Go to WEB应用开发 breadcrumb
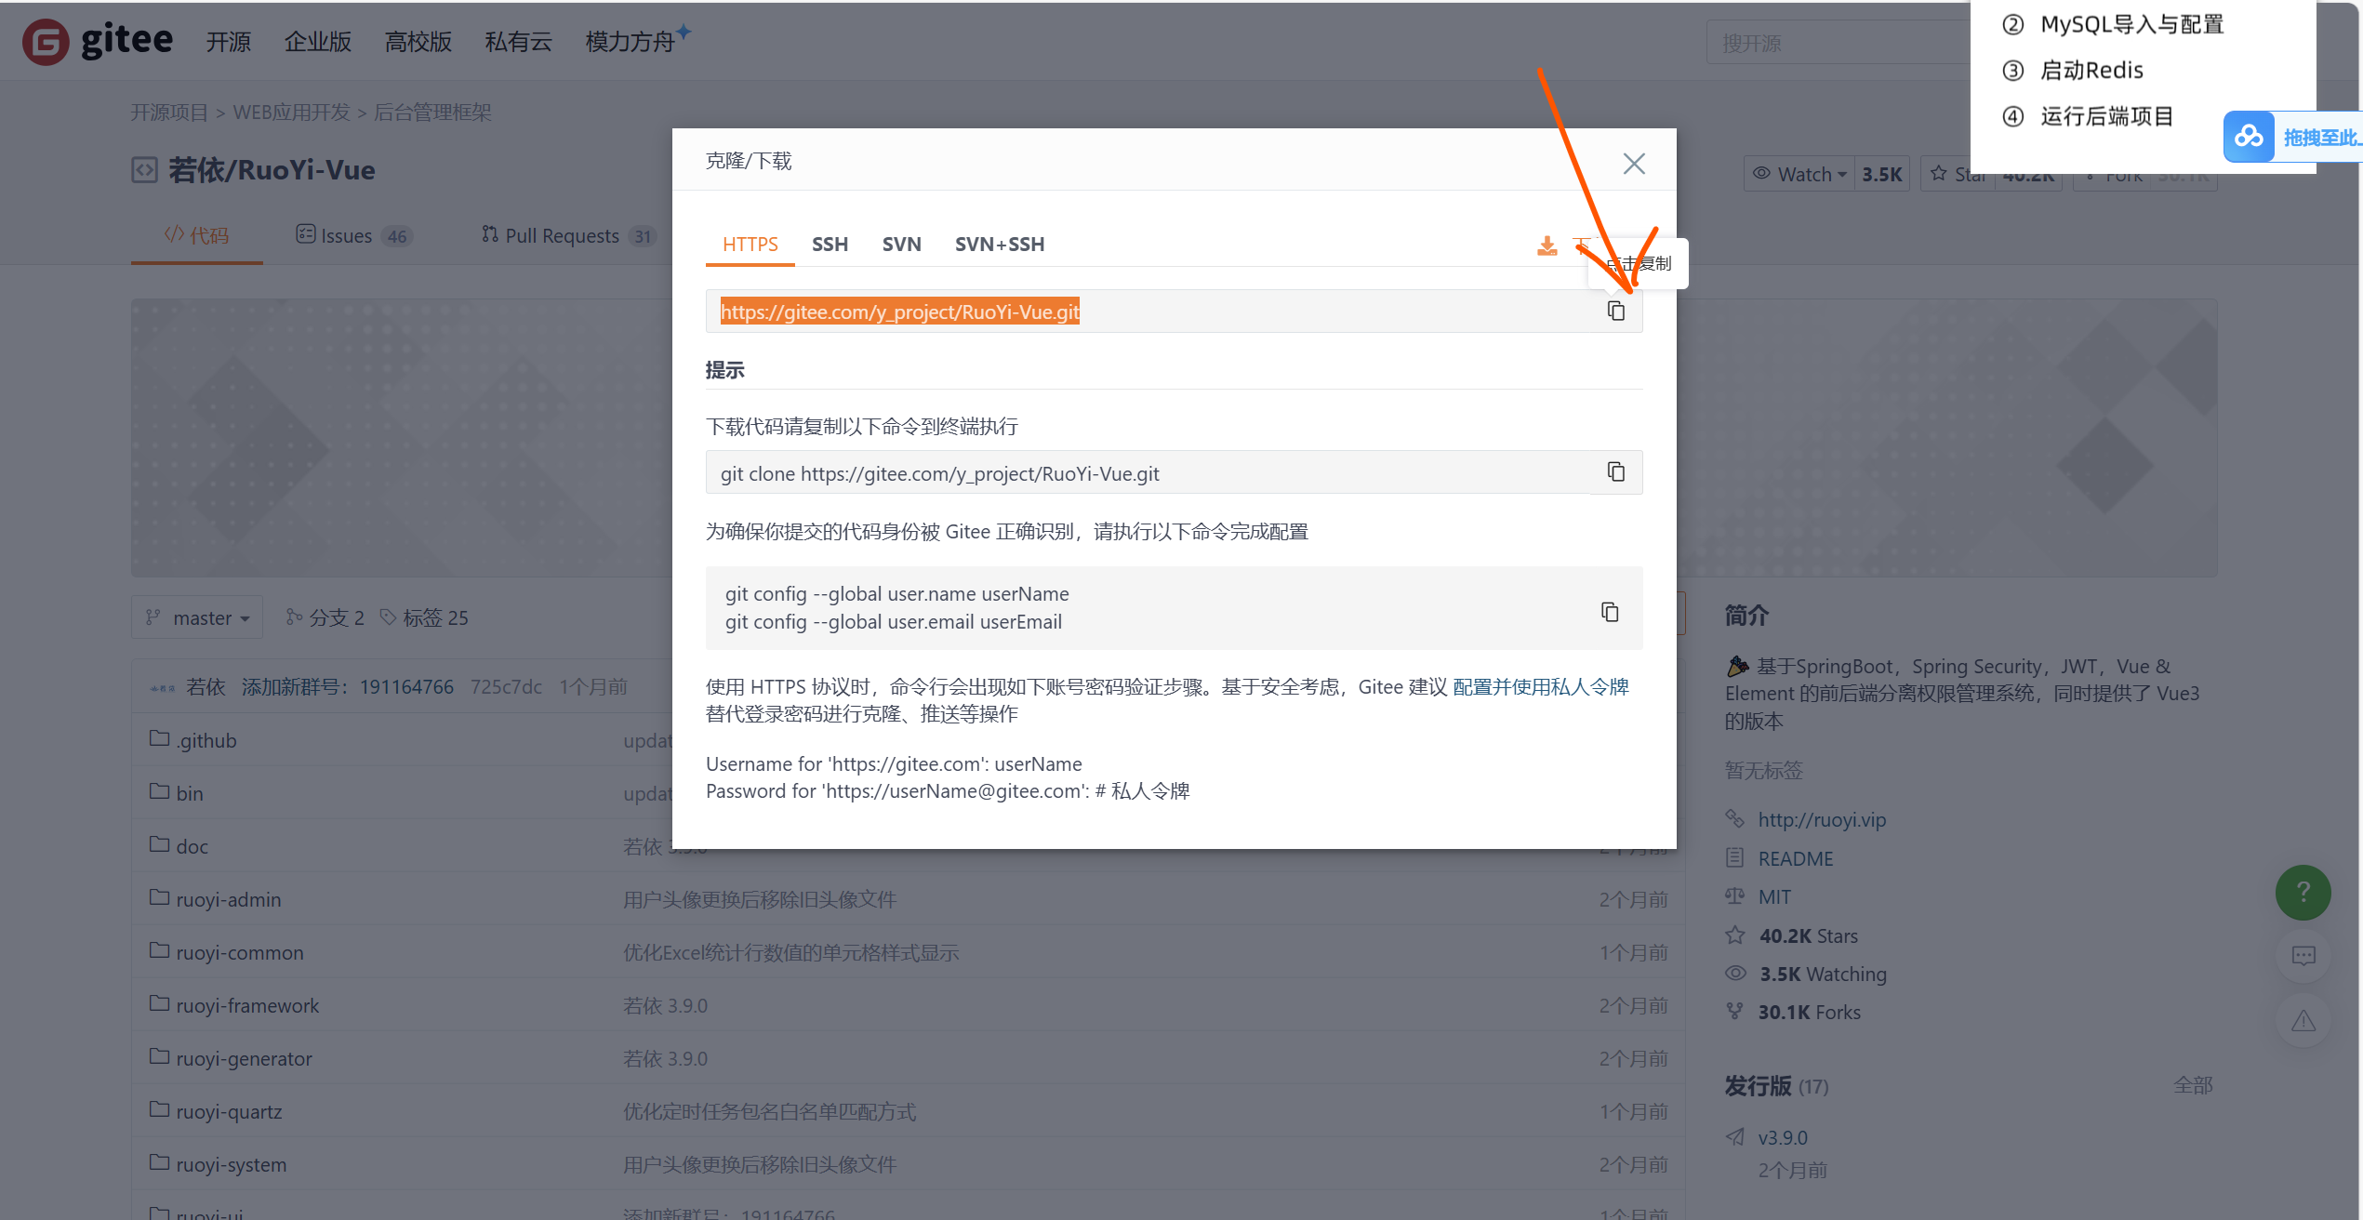2363x1220 pixels. [291, 113]
